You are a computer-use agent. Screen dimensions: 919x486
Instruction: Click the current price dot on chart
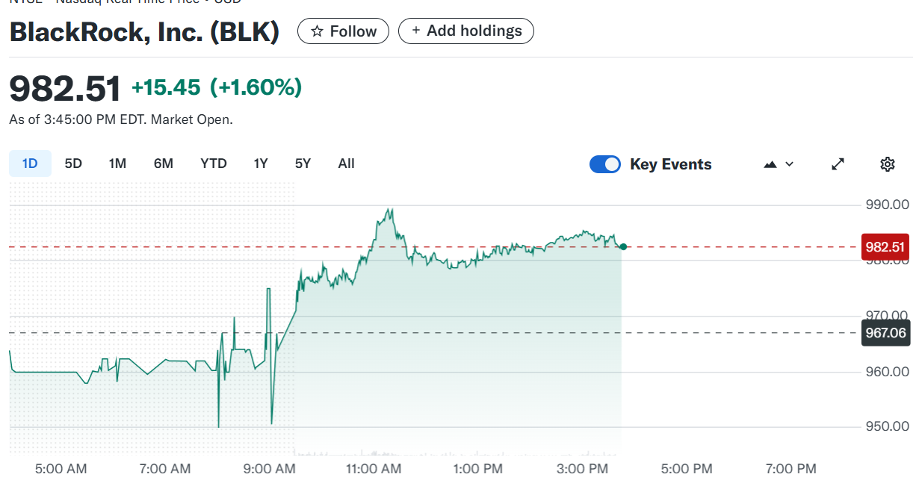click(x=623, y=246)
